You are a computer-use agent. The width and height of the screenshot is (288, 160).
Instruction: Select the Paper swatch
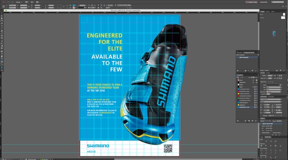pyautogui.click(x=247, y=85)
